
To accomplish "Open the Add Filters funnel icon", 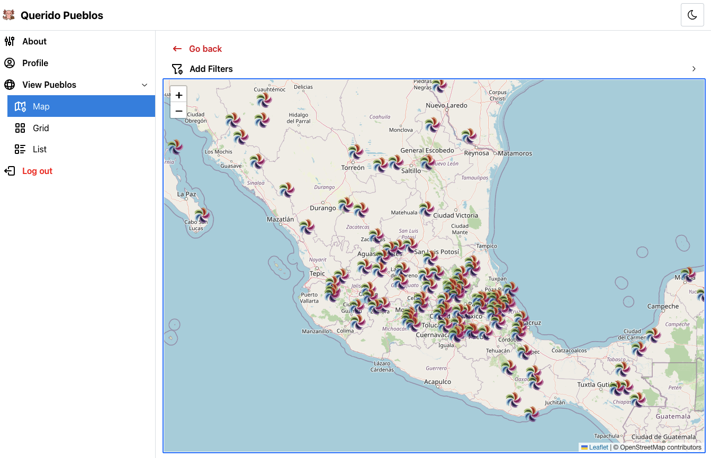I will pos(177,69).
